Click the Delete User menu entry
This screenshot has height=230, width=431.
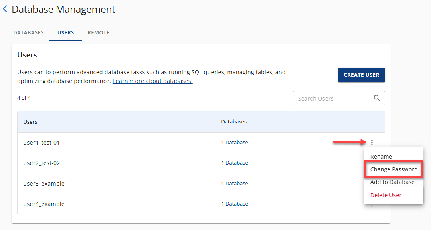pyautogui.click(x=386, y=195)
